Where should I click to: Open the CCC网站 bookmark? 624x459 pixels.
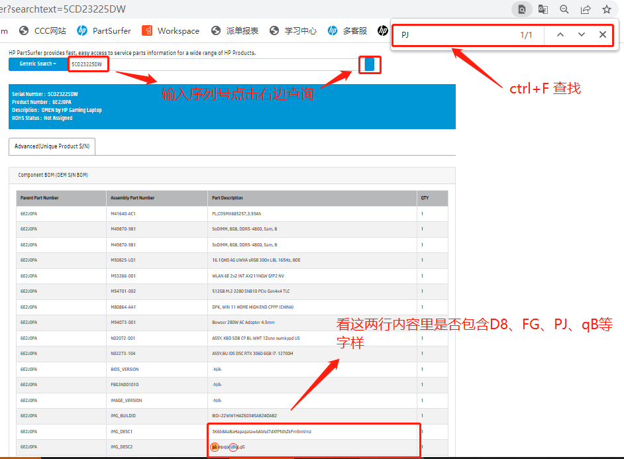[42, 30]
